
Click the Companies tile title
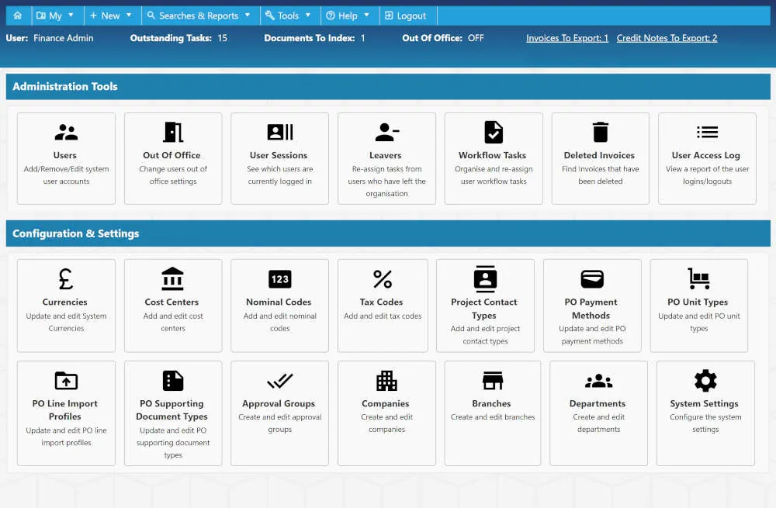coord(386,404)
